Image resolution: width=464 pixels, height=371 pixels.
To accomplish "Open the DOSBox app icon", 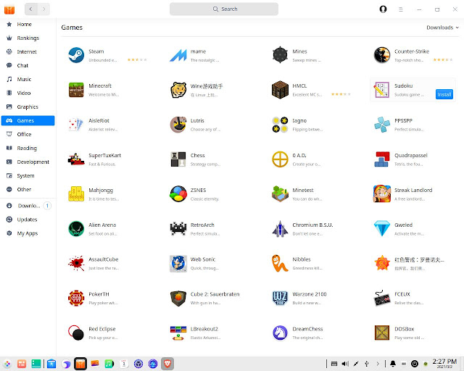I will [x=382, y=333].
